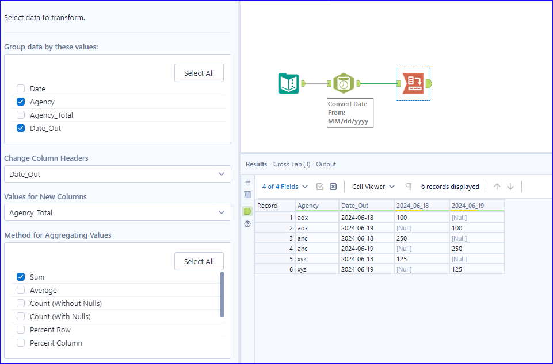Go to next record with down arrow
Viewport: 553px width, 364px height.
click(x=510, y=187)
